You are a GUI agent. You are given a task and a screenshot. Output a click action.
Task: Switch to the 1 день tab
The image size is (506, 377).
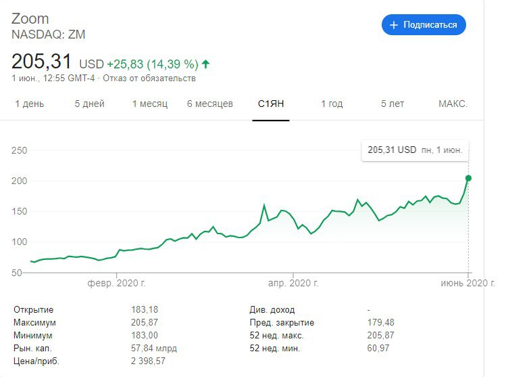coord(30,104)
